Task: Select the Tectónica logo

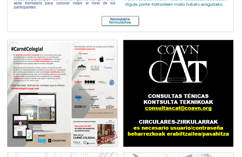Action: [108, 68]
